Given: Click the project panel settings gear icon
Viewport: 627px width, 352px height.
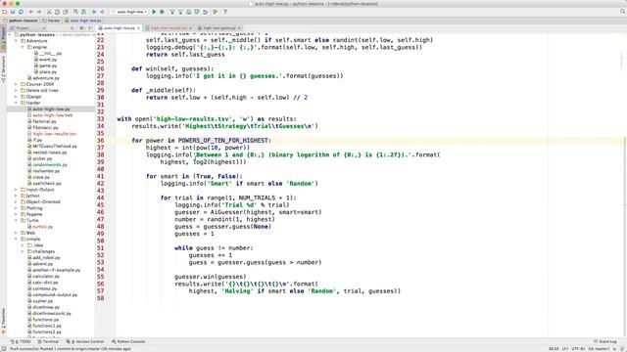Looking at the screenshot, I should (x=81, y=28).
